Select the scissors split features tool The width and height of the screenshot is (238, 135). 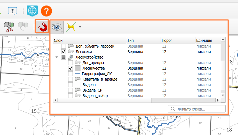9,27
